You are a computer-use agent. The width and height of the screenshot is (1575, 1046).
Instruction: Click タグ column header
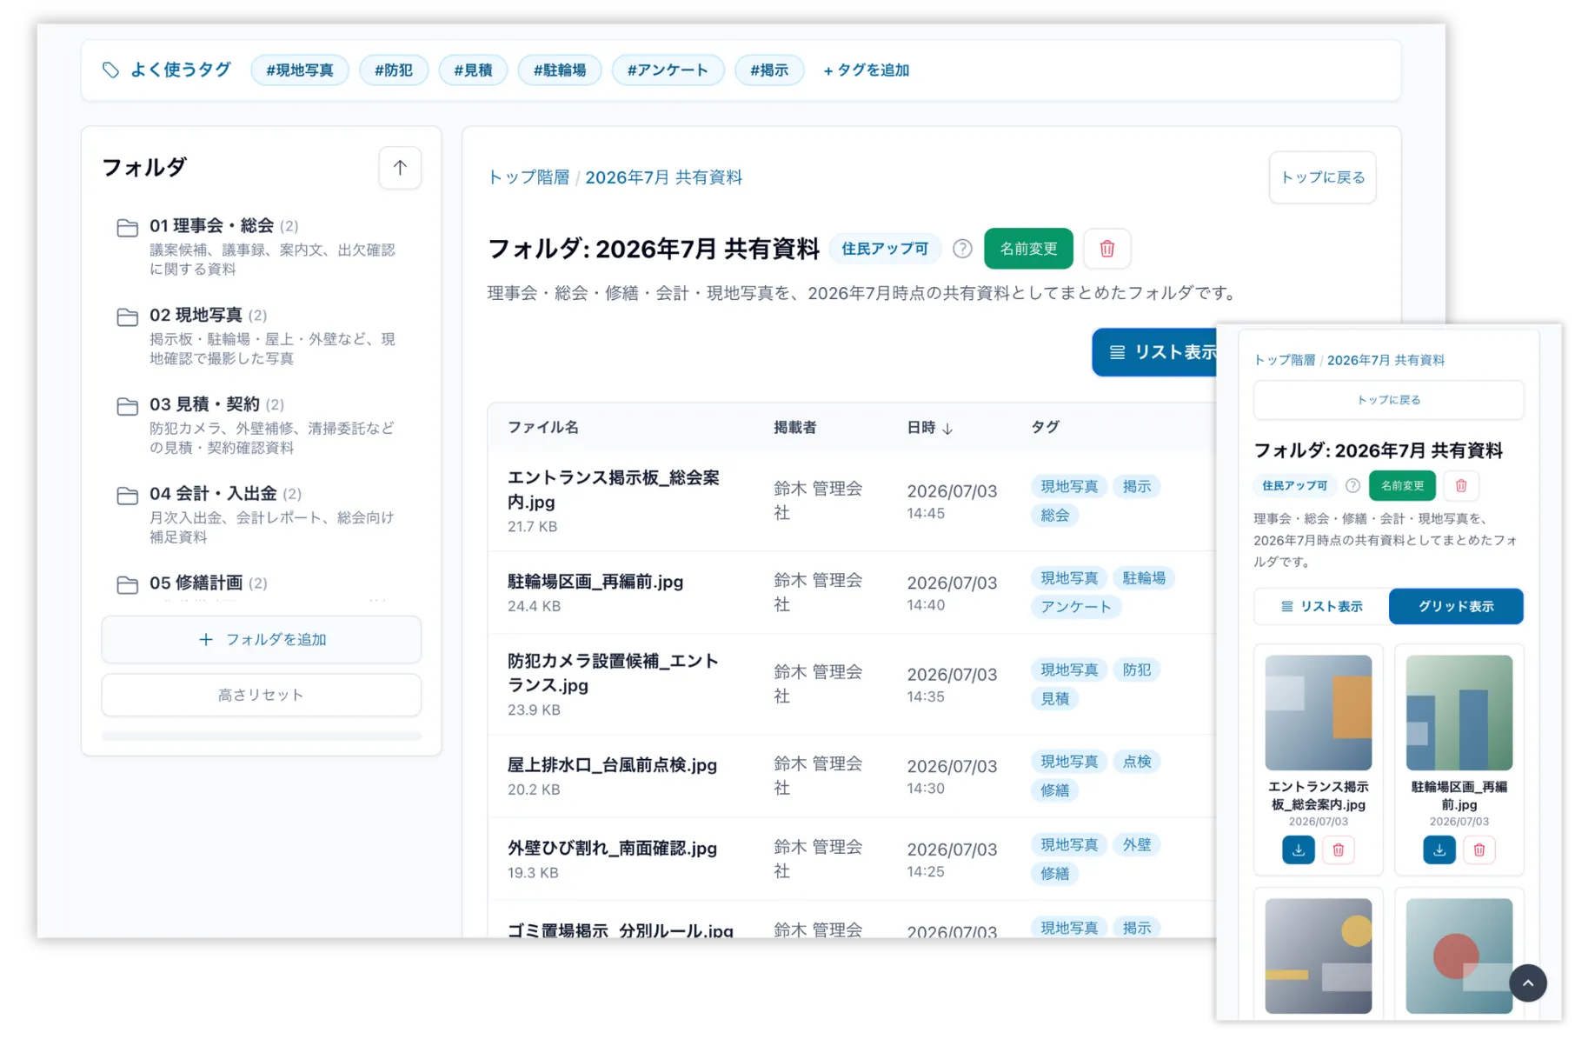pos(1045,427)
